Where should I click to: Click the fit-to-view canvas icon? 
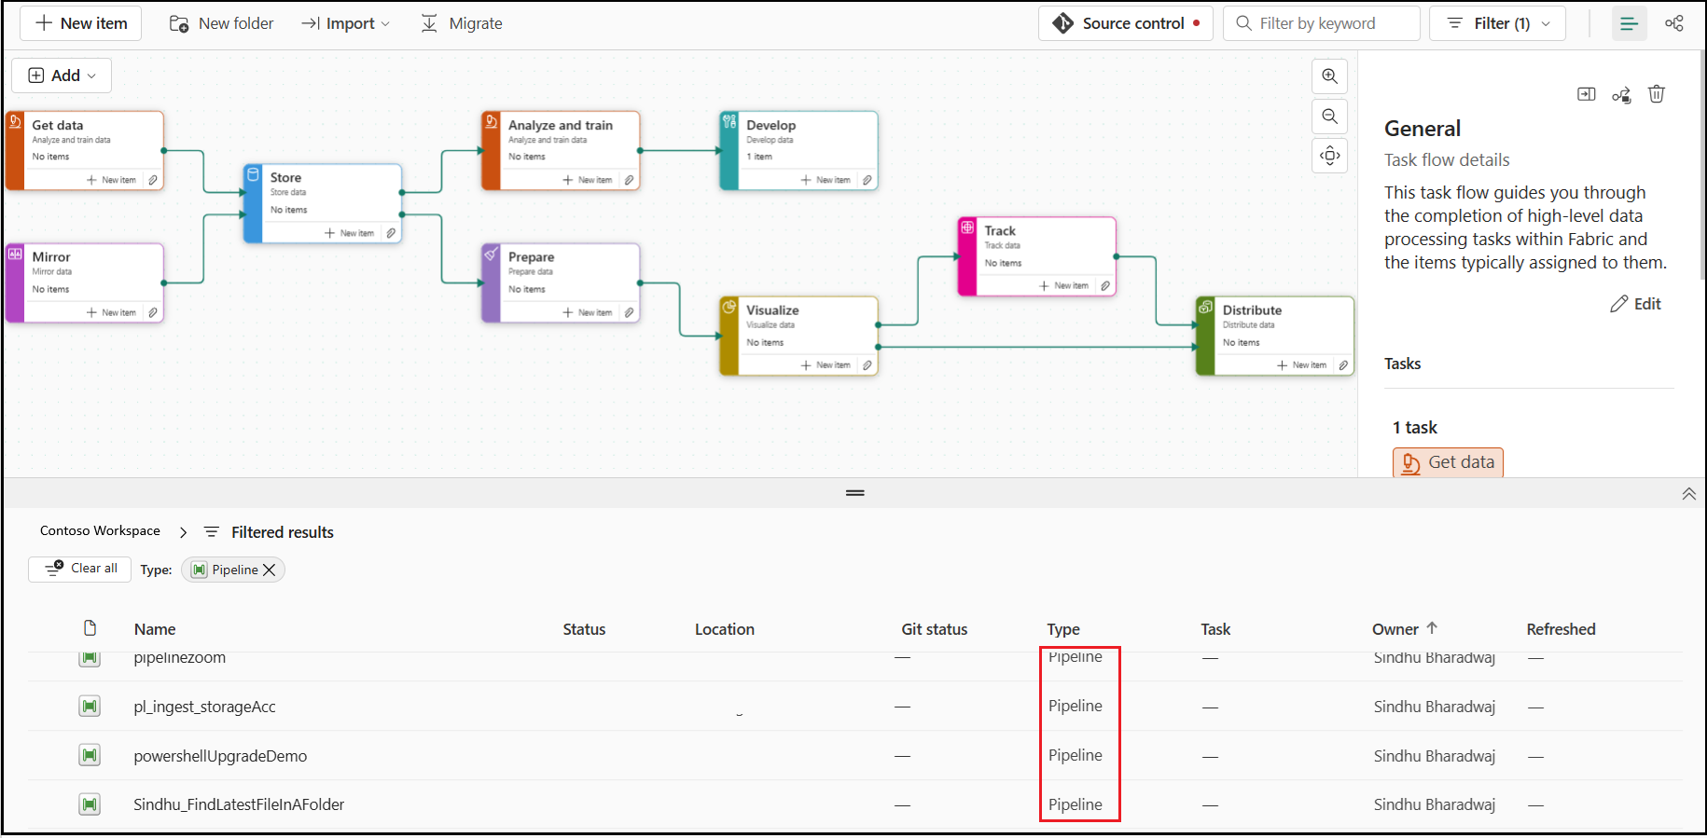pyautogui.click(x=1329, y=156)
